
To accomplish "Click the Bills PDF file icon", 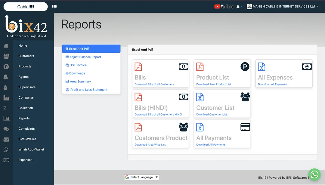I will (138, 67).
